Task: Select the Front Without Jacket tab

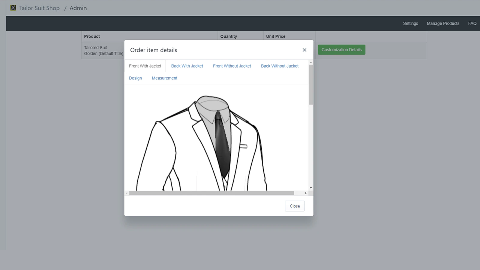Action: pyautogui.click(x=232, y=66)
